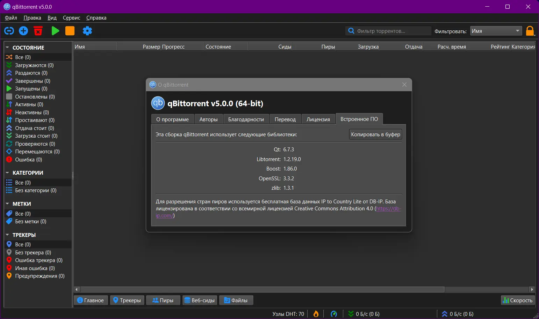Sort torrents by Размер column header

tap(139, 46)
